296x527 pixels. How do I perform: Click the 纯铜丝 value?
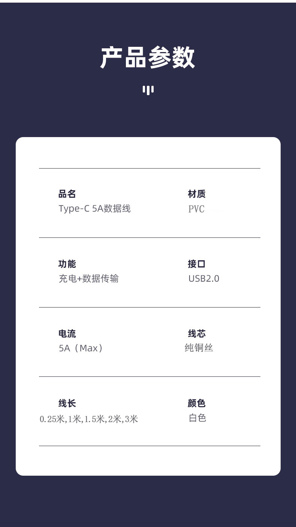pyautogui.click(x=199, y=348)
